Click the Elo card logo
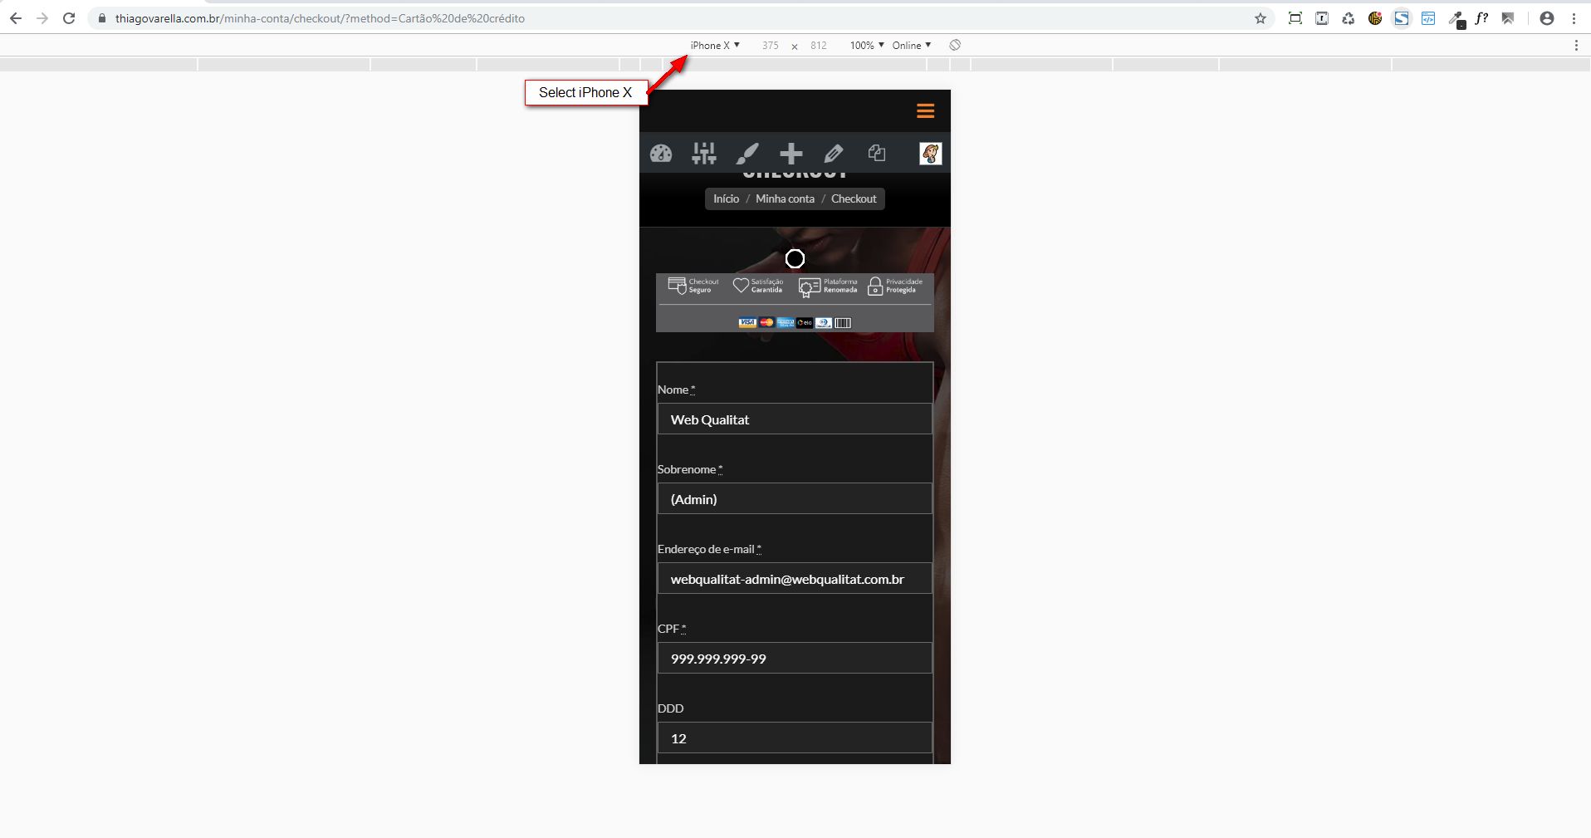The image size is (1591, 838). pyautogui.click(x=805, y=322)
